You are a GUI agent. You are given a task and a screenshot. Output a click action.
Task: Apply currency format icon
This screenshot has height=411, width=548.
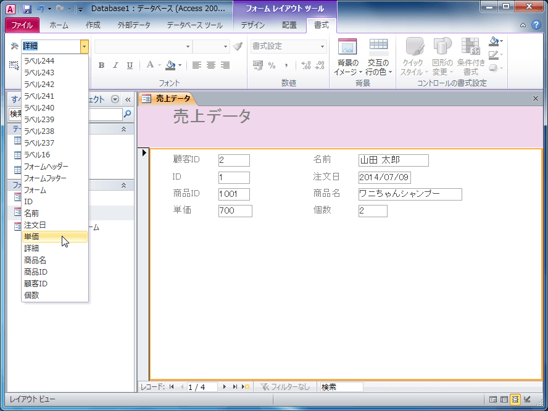tap(258, 65)
